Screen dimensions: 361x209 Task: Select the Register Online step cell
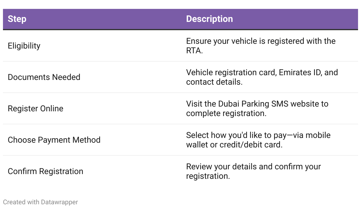tap(36, 109)
